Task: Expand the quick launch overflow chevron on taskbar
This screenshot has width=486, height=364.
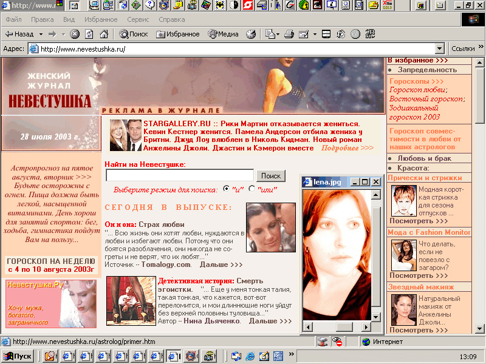Action: pos(291,354)
